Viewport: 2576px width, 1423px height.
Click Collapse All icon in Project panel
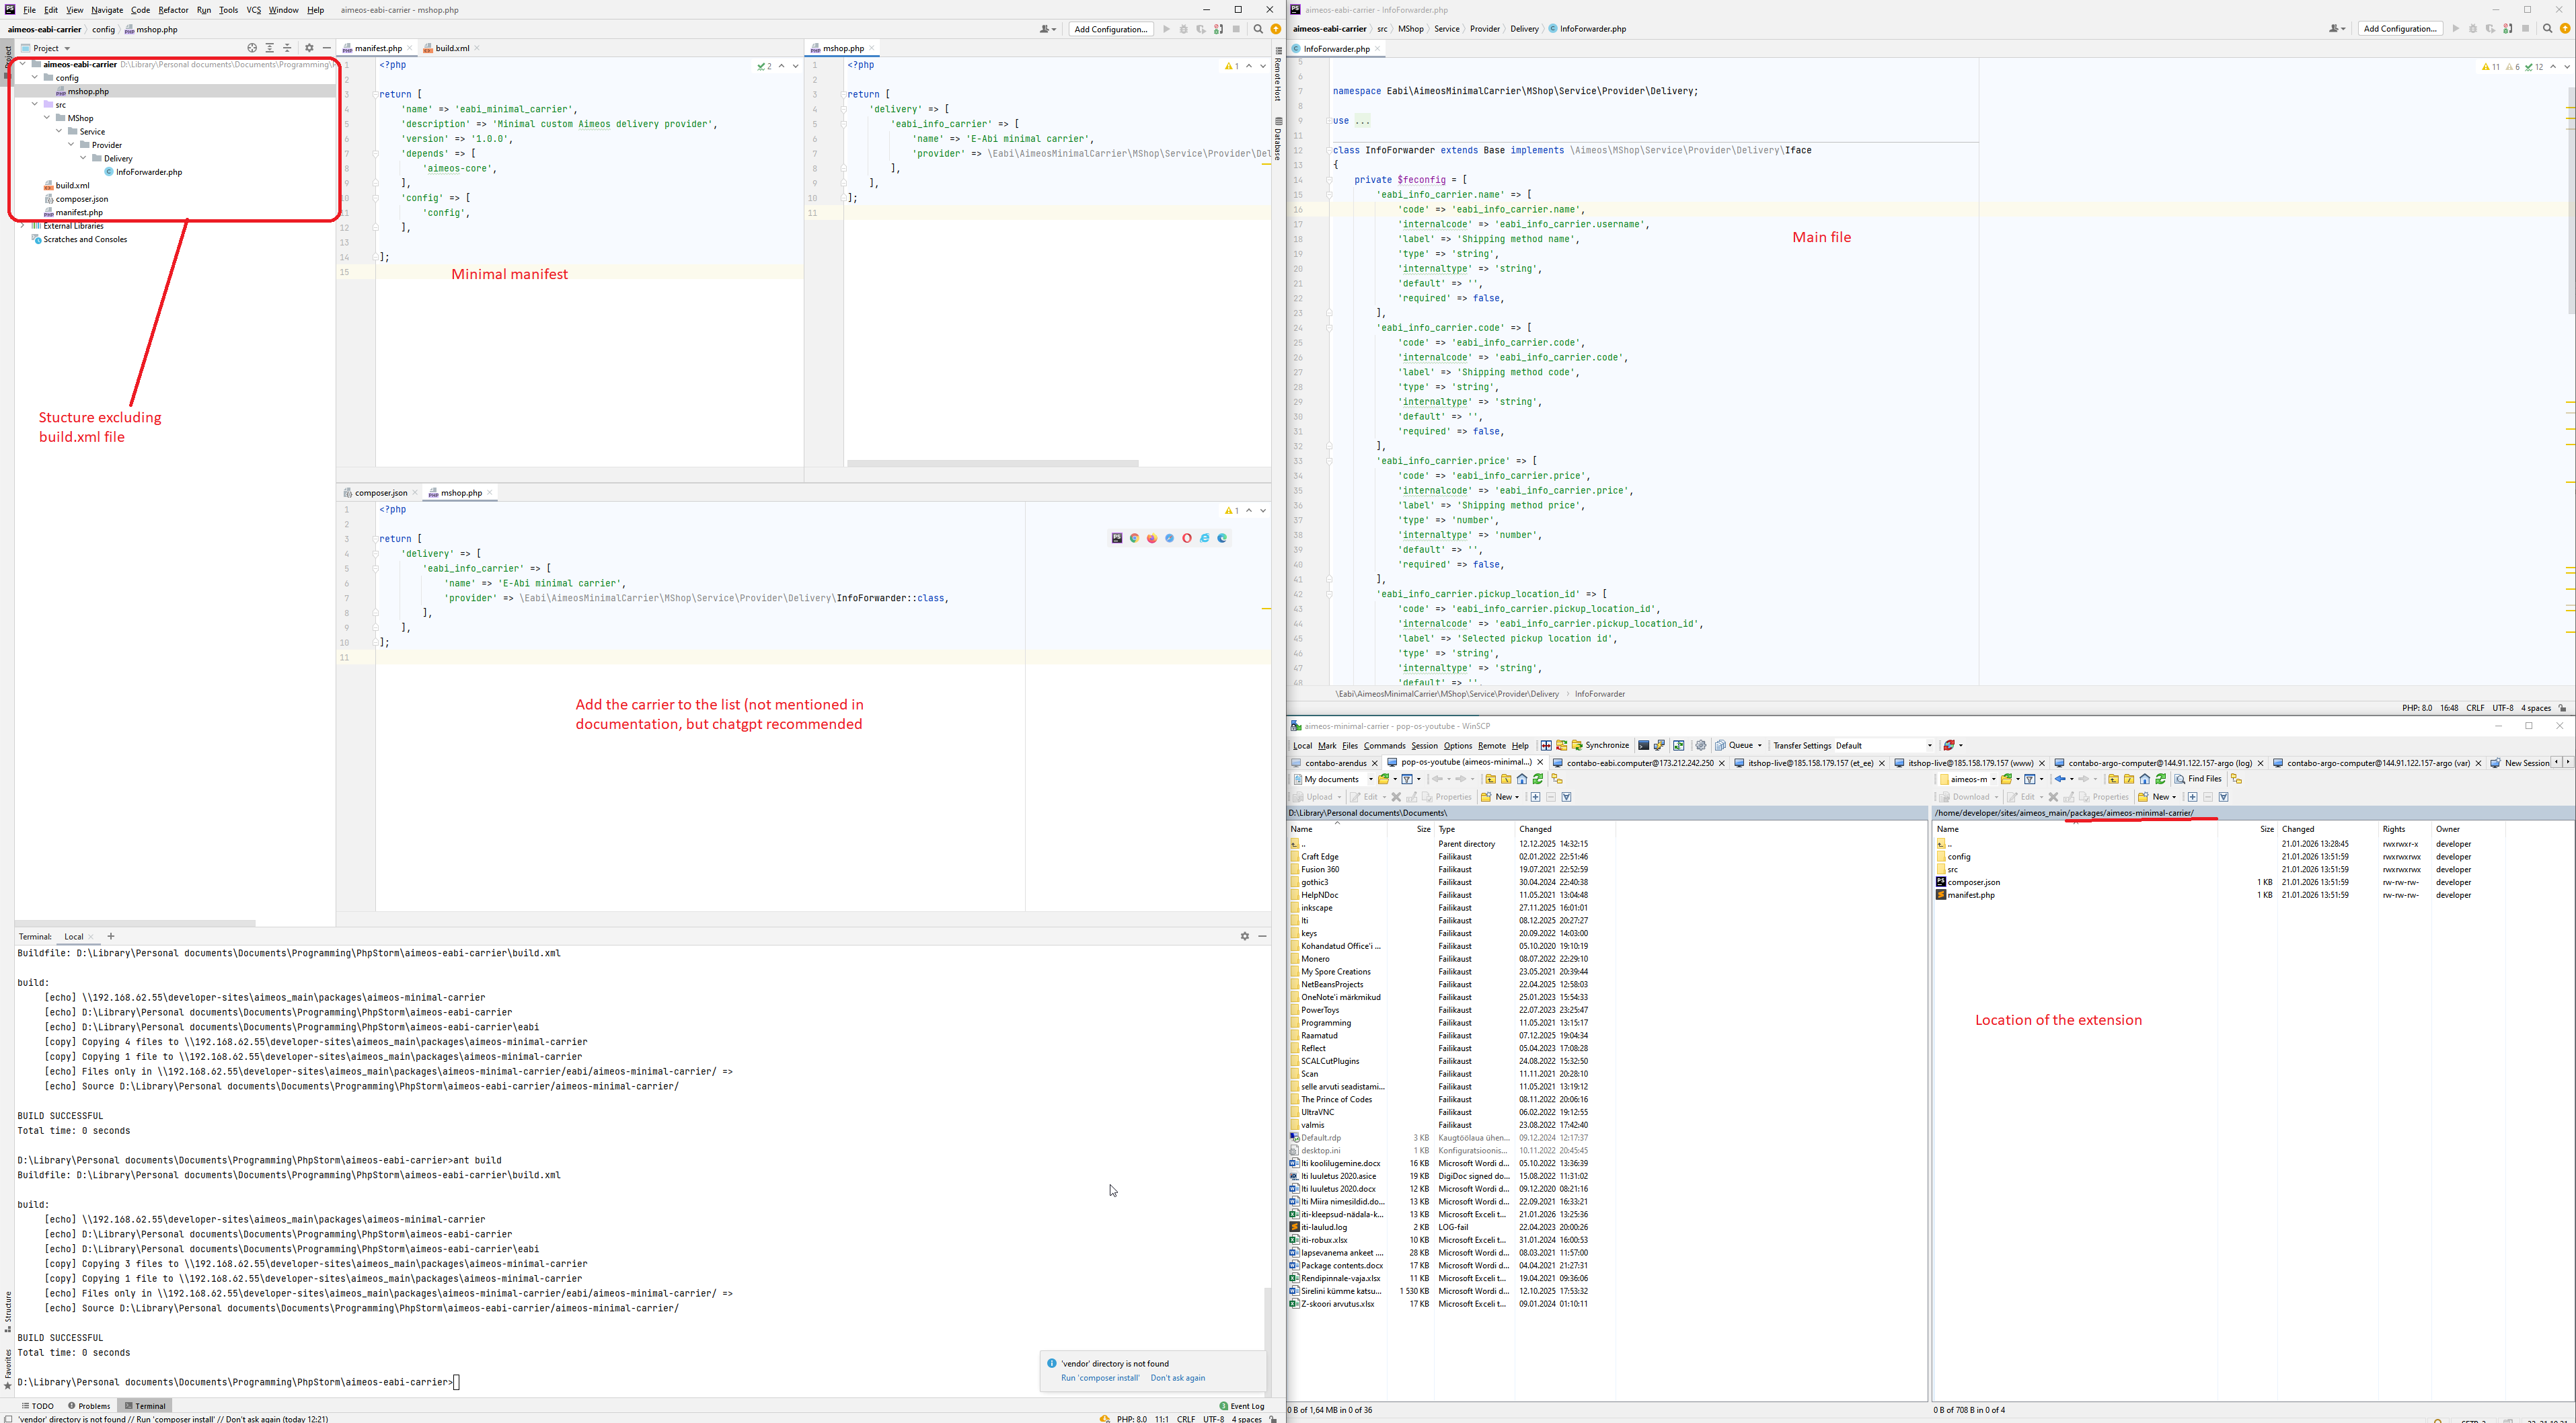coord(288,48)
